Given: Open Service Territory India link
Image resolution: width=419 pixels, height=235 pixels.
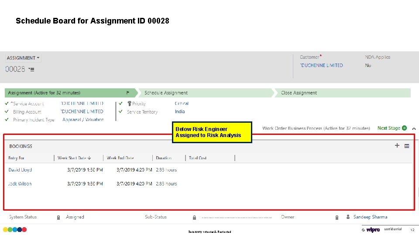Looking at the screenshot, I should coord(180,111).
